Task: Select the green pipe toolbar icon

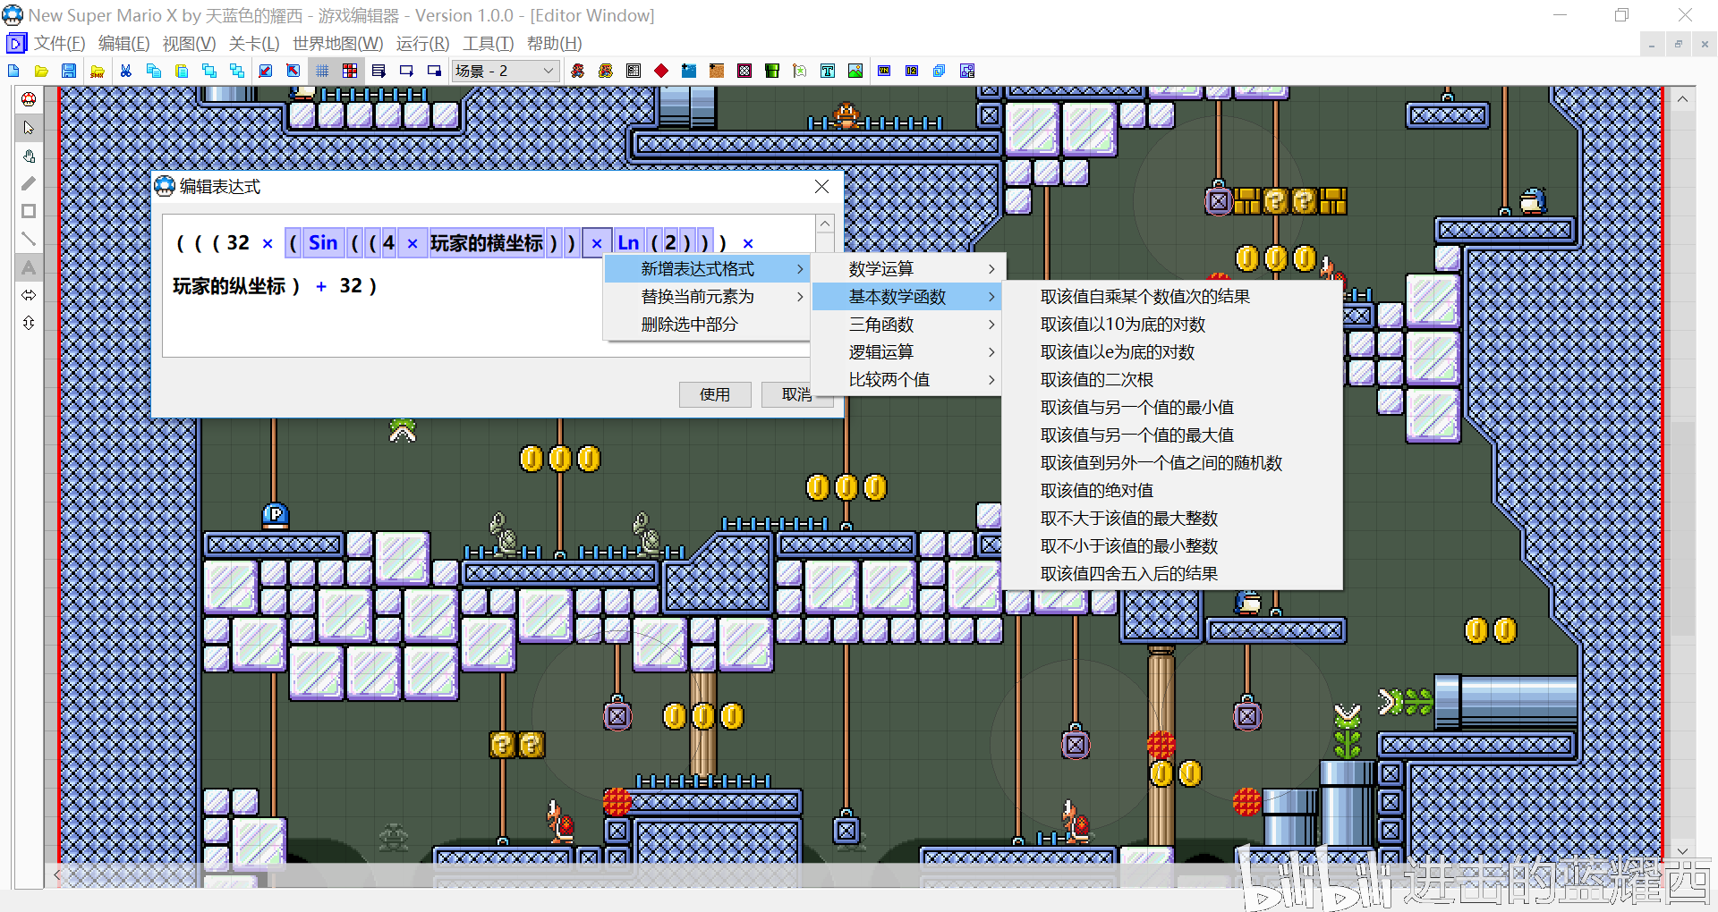Action: click(x=772, y=71)
